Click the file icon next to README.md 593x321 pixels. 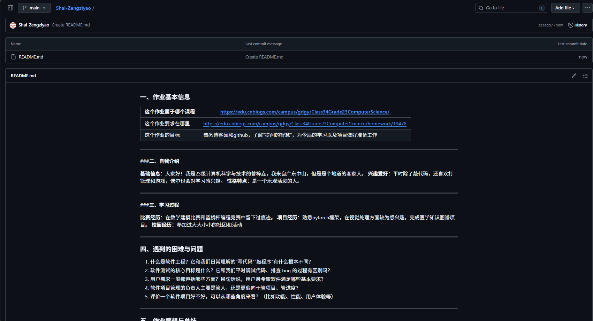click(x=13, y=56)
